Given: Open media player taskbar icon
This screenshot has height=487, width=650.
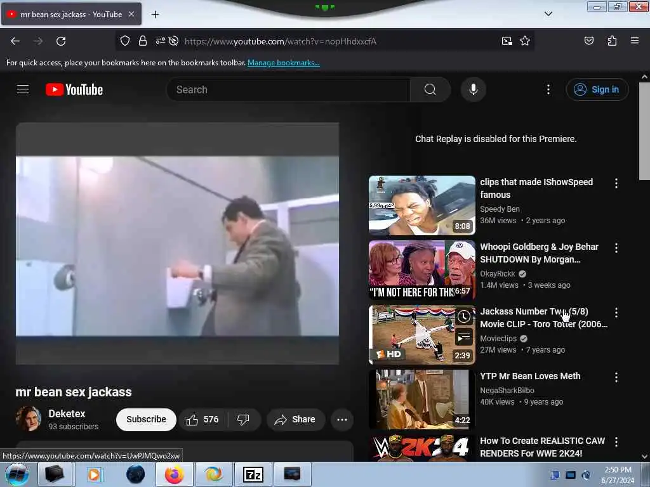Looking at the screenshot, I should pos(94,474).
